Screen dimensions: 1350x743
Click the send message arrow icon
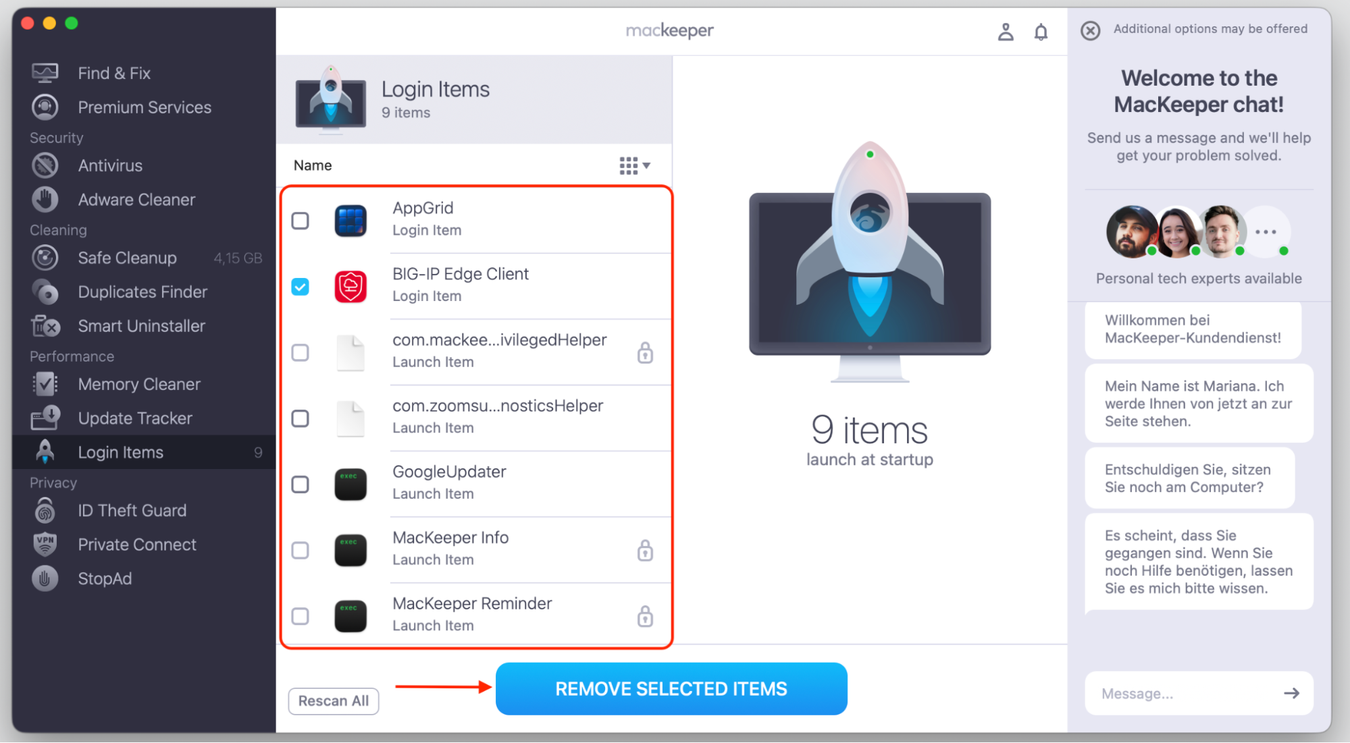pos(1291,693)
